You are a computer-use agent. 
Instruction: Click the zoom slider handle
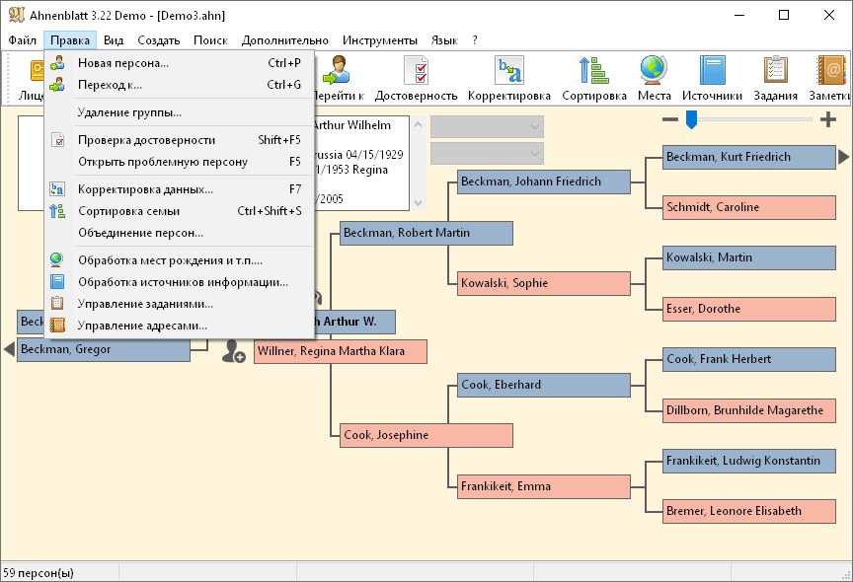(692, 119)
